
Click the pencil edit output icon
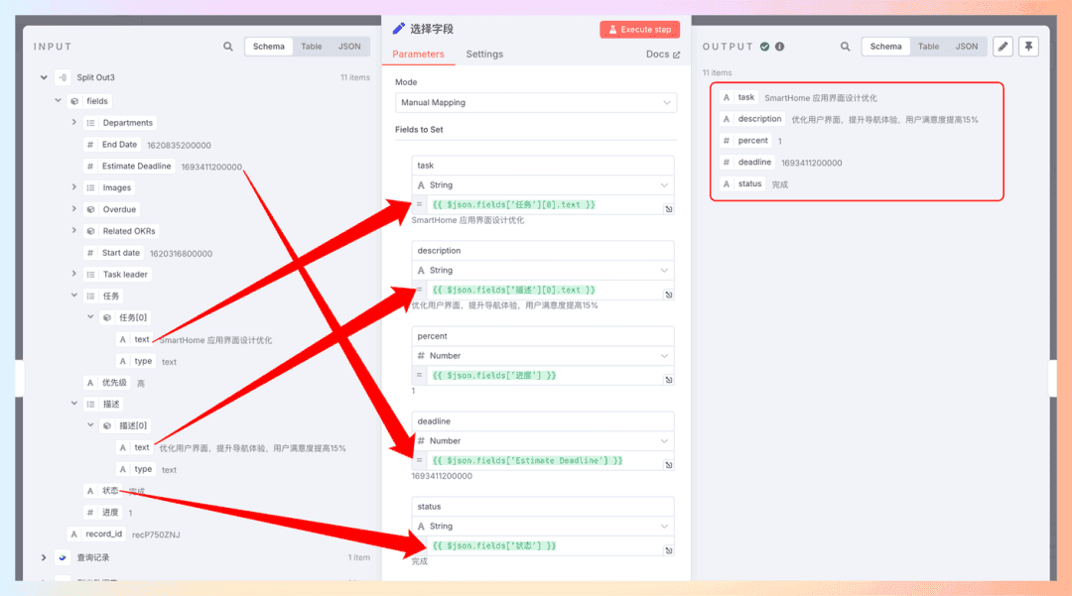[1003, 47]
